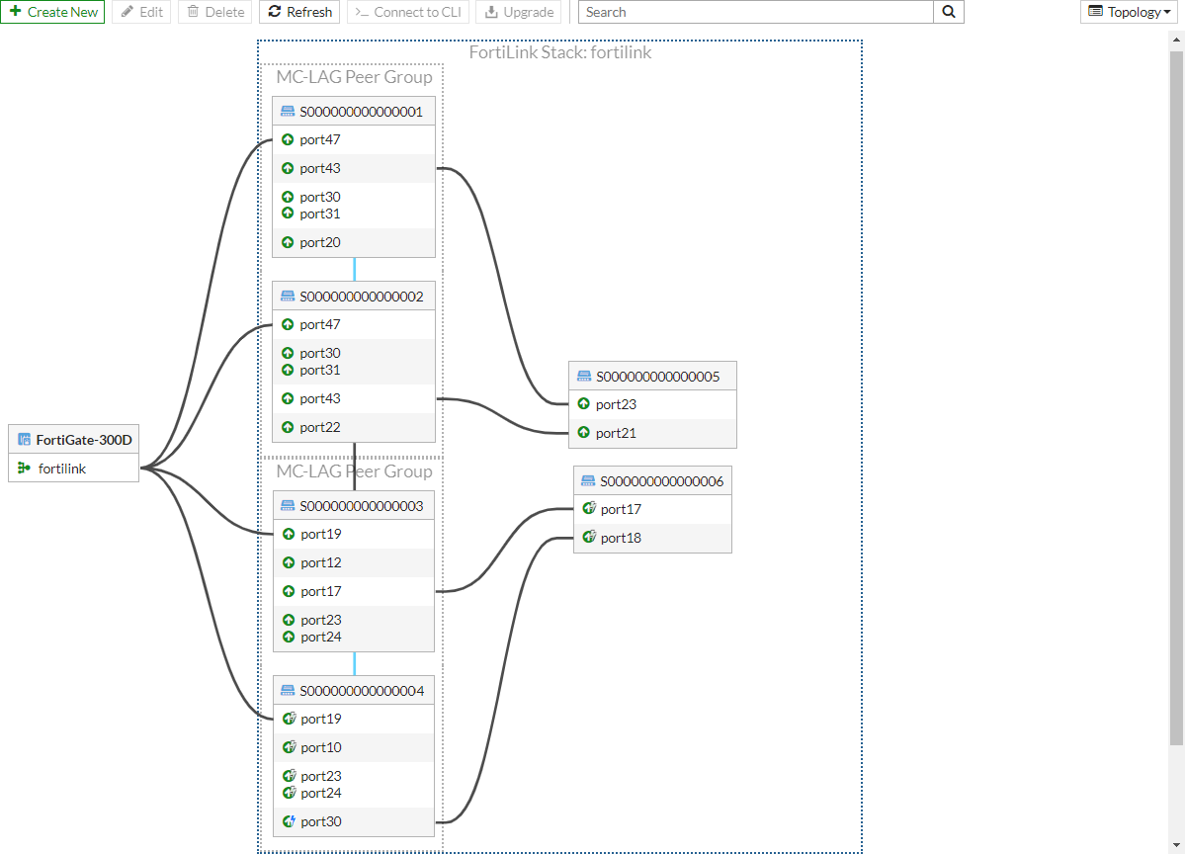Select switch S000000000000006 header icon
The width and height of the screenshot is (1185, 854).
tap(588, 480)
